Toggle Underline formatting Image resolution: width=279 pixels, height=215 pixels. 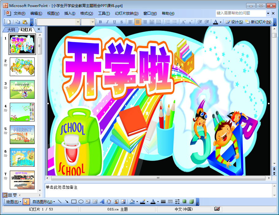point(114,22)
